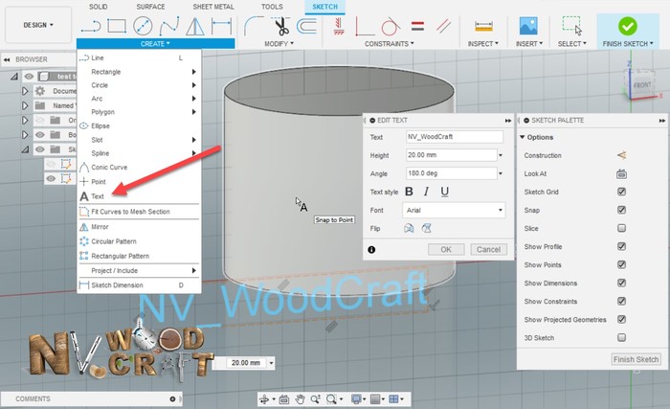Enable the 3D Sketch checkbox
The width and height of the screenshot is (670, 409).
click(x=621, y=337)
